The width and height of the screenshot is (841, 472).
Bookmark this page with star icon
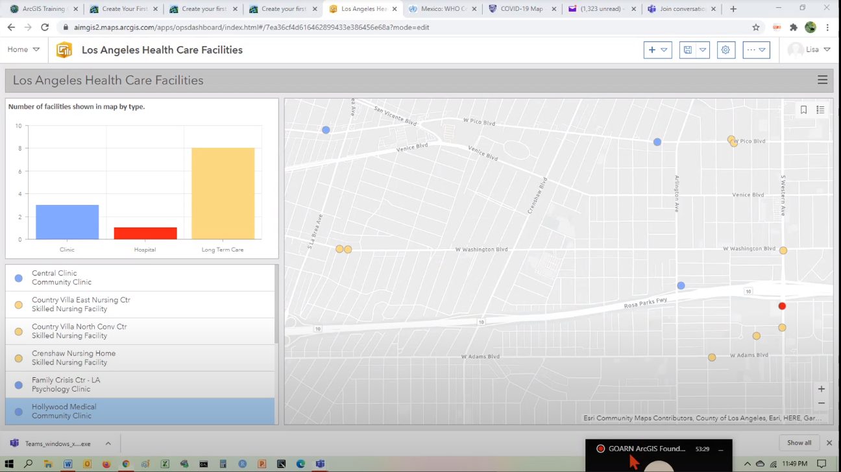(x=756, y=27)
